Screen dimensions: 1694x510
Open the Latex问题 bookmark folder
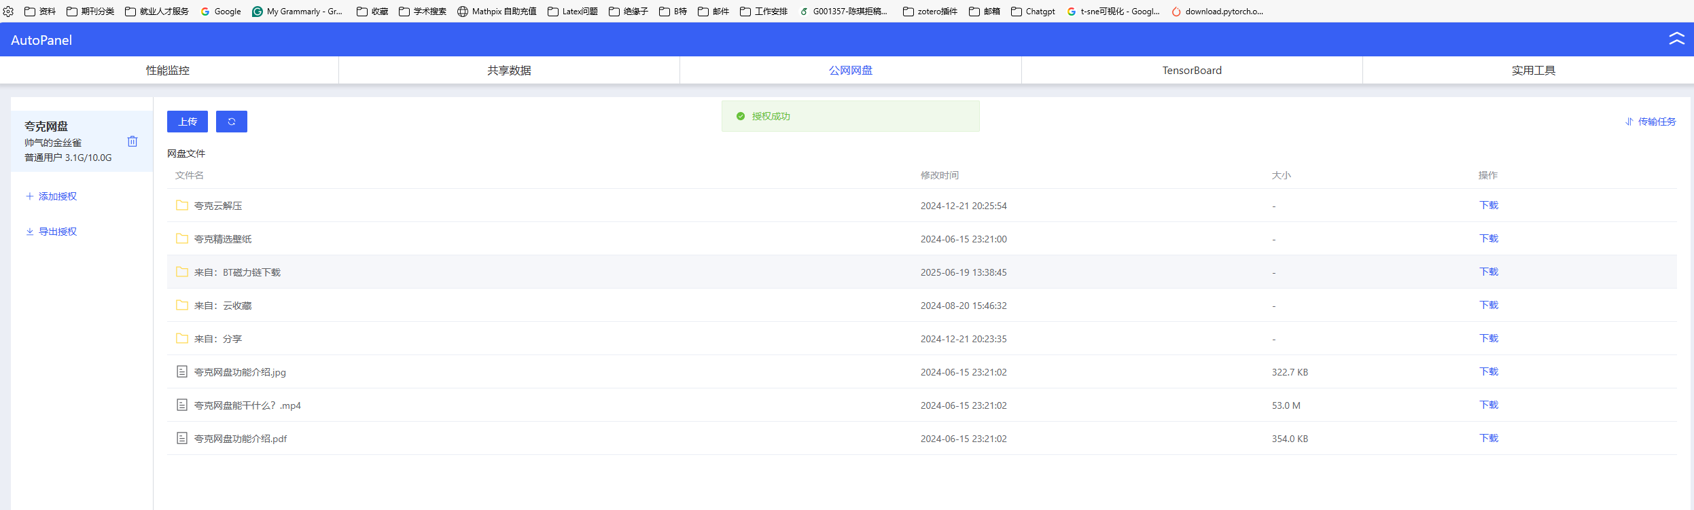573,11
